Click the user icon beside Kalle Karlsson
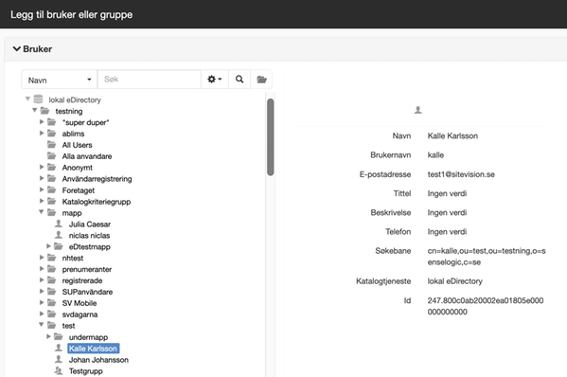 tap(59, 348)
